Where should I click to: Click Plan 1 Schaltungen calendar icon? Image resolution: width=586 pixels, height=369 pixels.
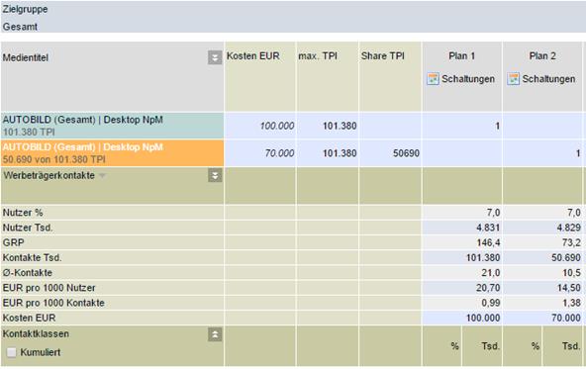point(433,79)
